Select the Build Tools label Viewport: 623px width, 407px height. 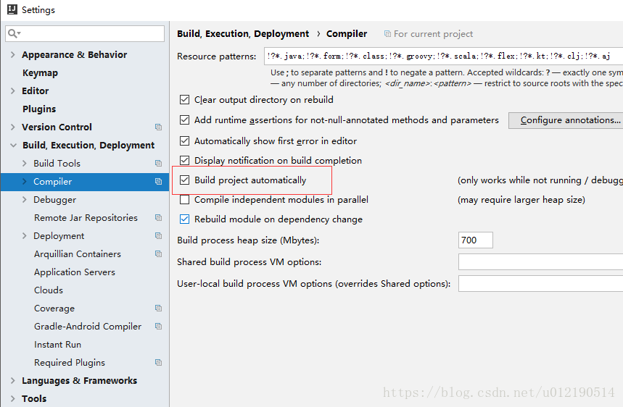57,164
